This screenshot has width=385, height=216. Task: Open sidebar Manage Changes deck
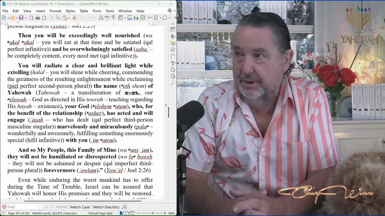[173, 70]
